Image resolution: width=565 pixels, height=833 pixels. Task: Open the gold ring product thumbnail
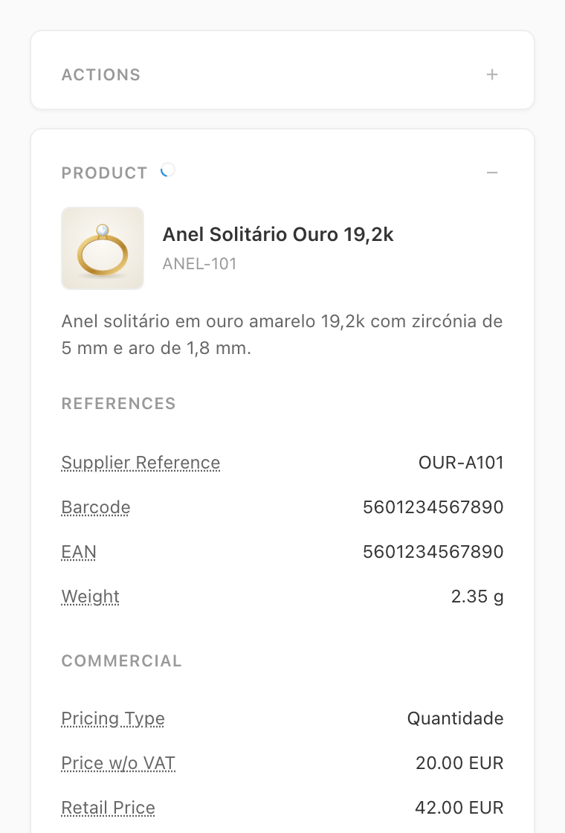click(103, 248)
